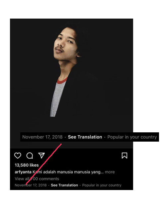Open arfyanta's profile from the caption username

(23, 172)
